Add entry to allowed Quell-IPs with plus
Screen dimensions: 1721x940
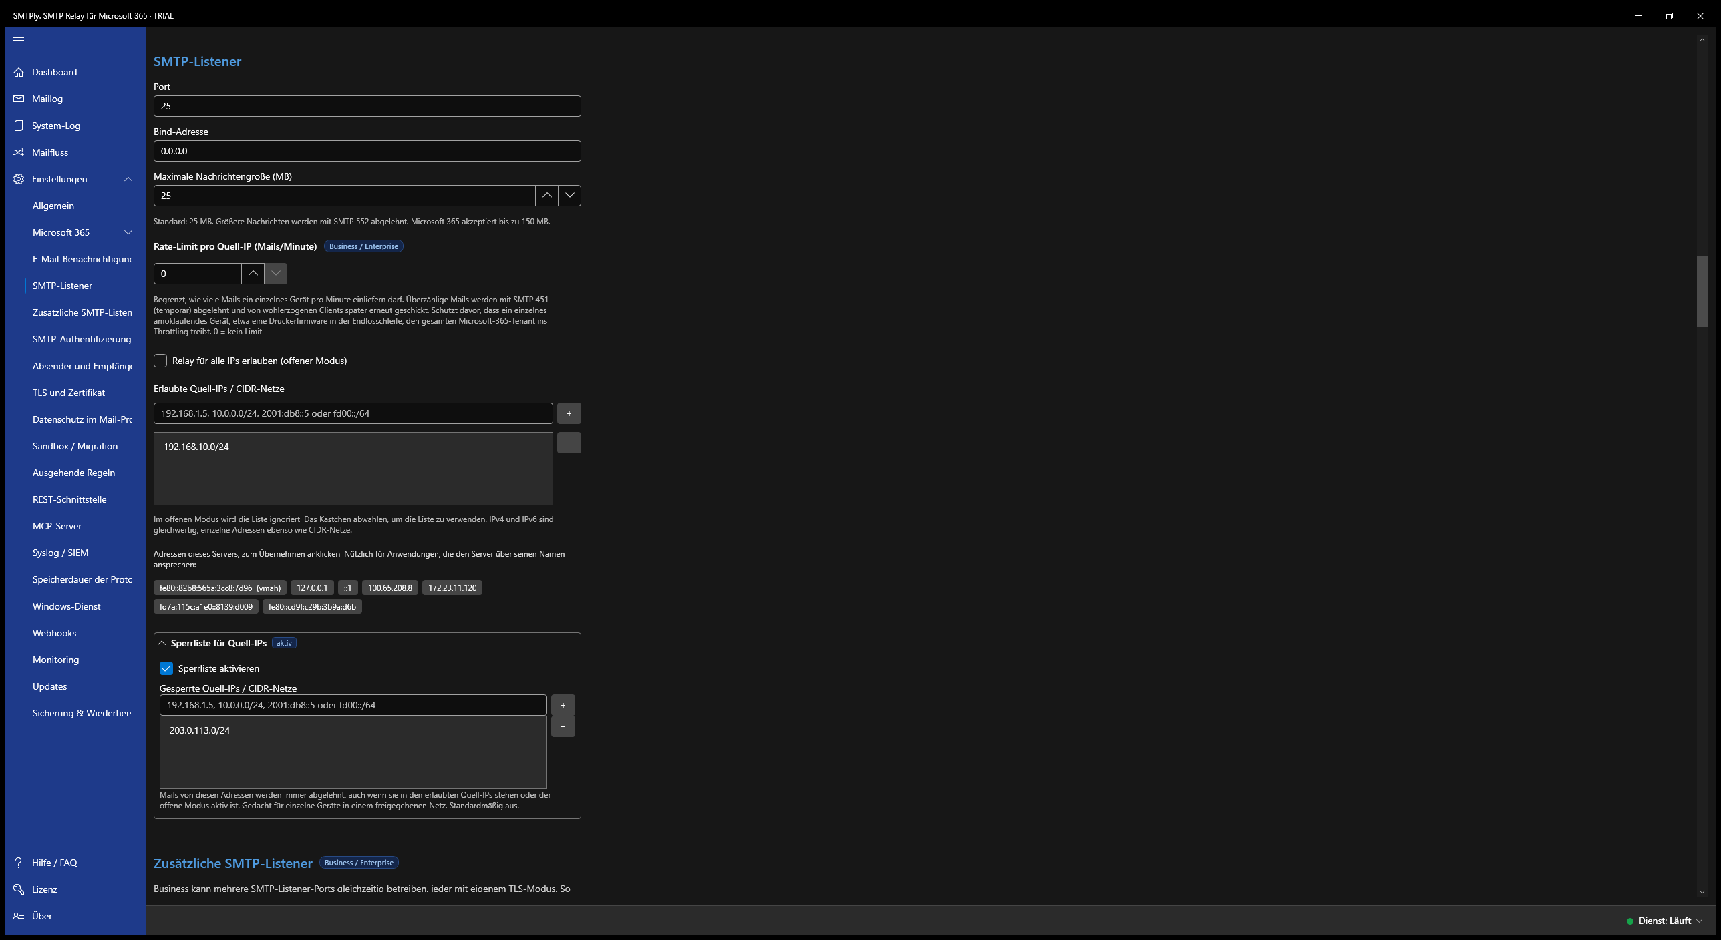coord(569,413)
